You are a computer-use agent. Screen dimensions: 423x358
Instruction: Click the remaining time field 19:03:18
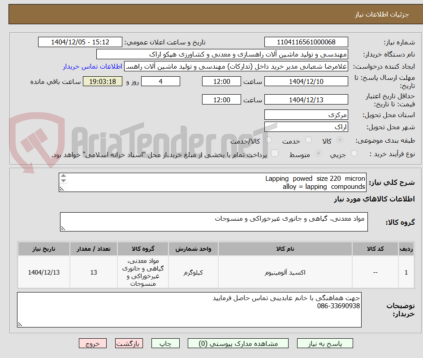point(103,81)
